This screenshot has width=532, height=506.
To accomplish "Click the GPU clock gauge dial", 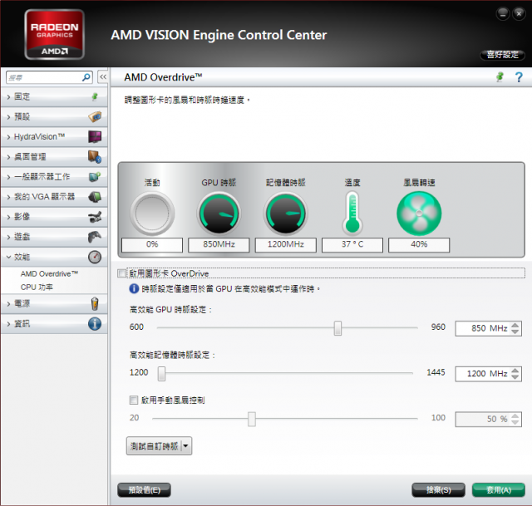I will coord(219,214).
